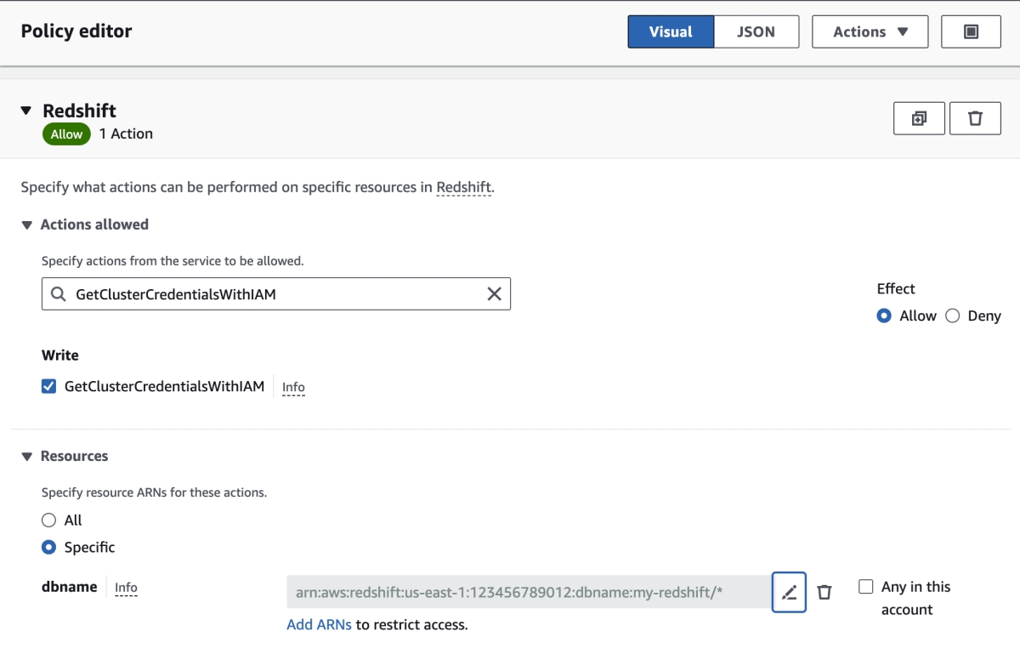Switch to the JSON editor tab

756,31
